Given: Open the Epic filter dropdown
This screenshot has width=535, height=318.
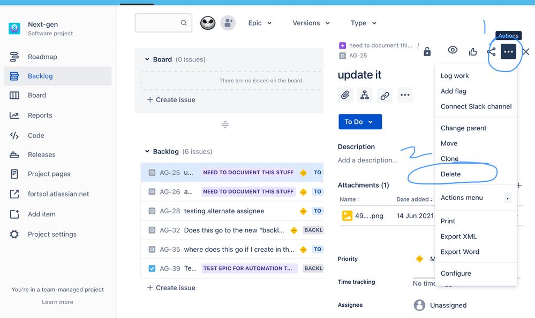Looking at the screenshot, I should 260,23.
